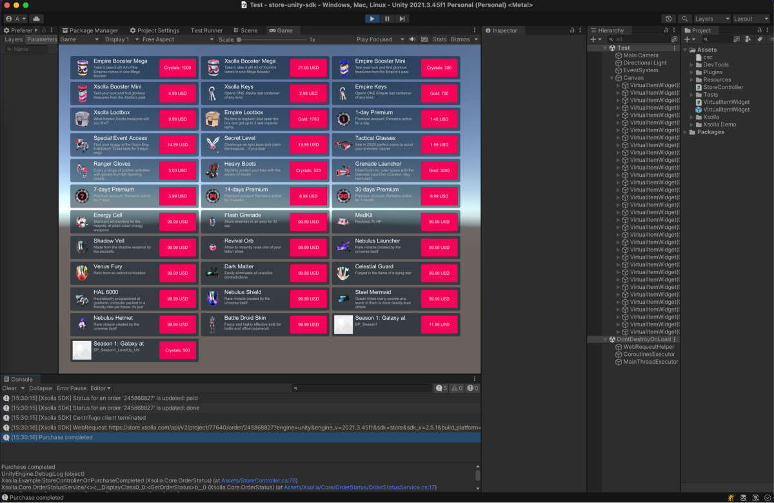The width and height of the screenshot is (774, 503).
Task: Toggle the Stats overlay in Game view
Action: (x=439, y=39)
